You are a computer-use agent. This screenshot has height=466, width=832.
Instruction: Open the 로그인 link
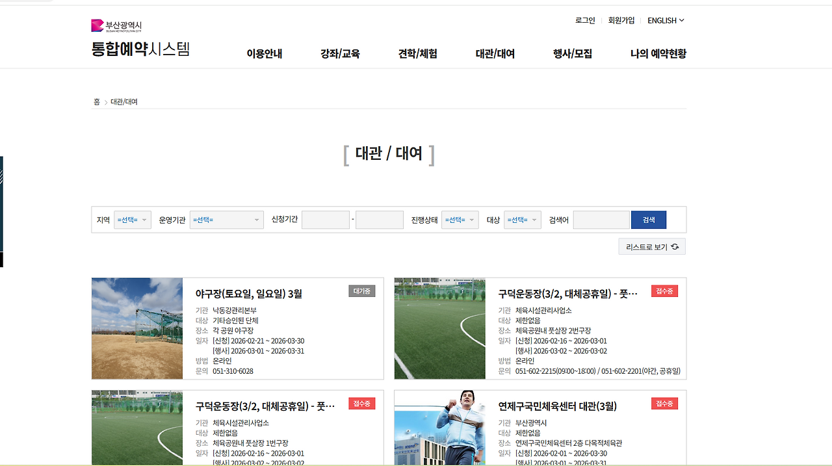click(x=585, y=20)
